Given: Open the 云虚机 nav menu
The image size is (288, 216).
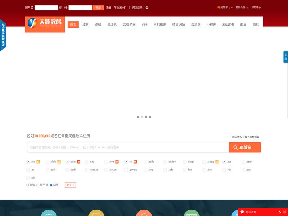Looking at the screenshot, I should pyautogui.click(x=112, y=24).
